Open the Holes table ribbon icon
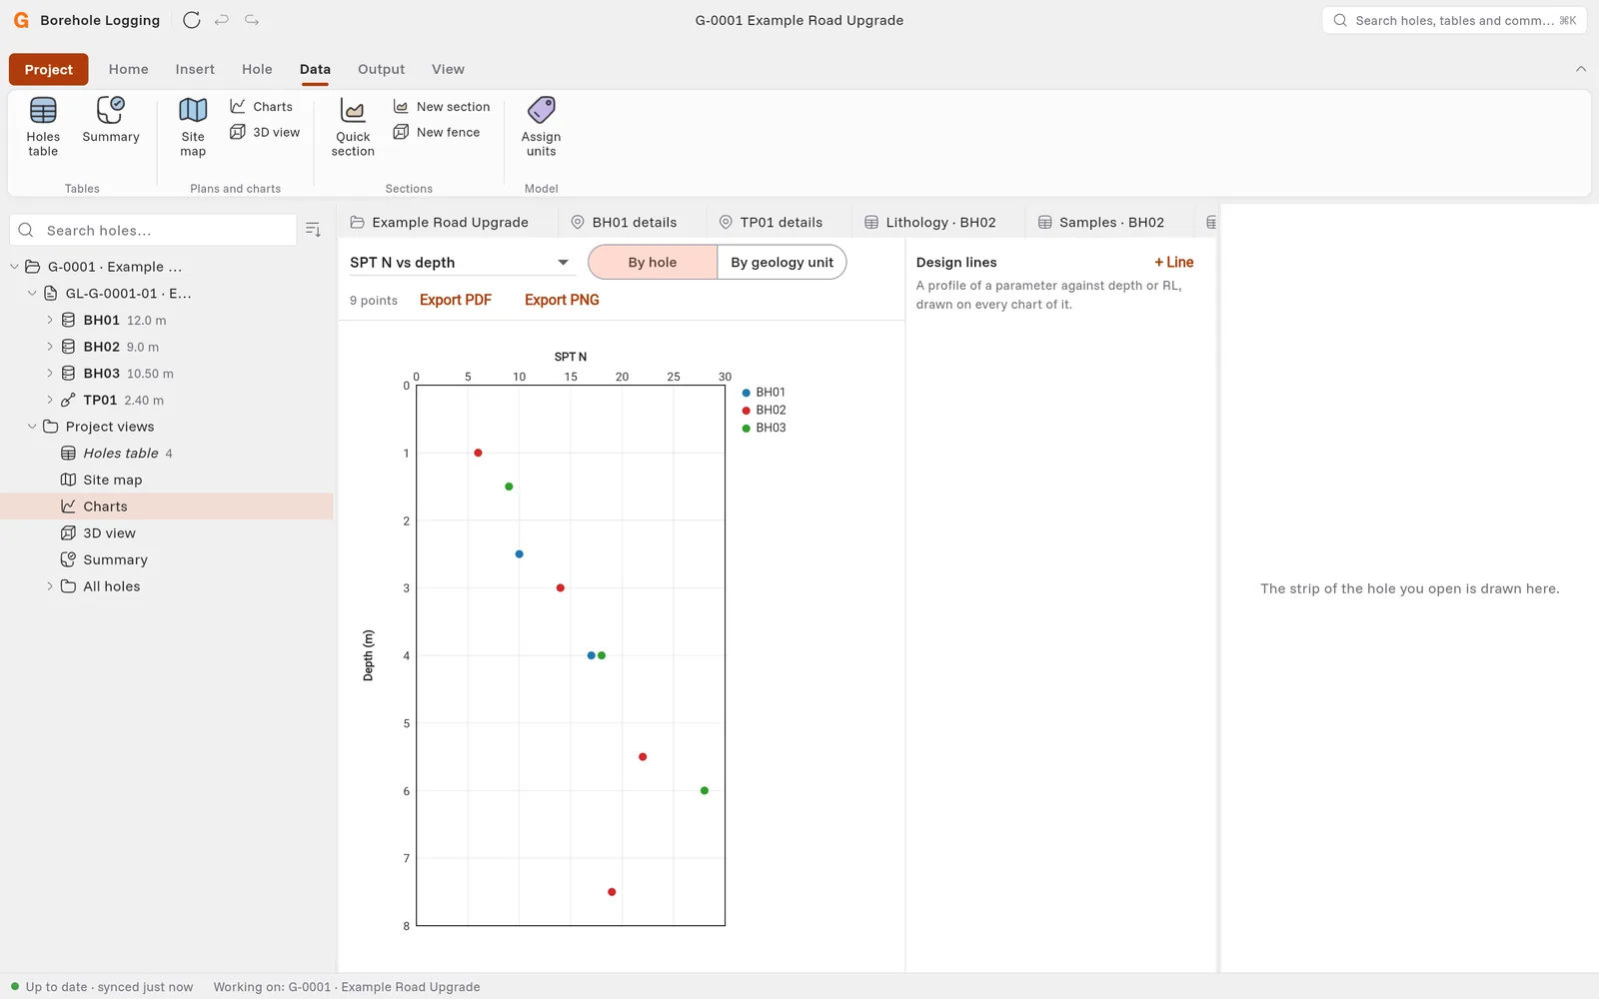The image size is (1599, 999). (43, 127)
